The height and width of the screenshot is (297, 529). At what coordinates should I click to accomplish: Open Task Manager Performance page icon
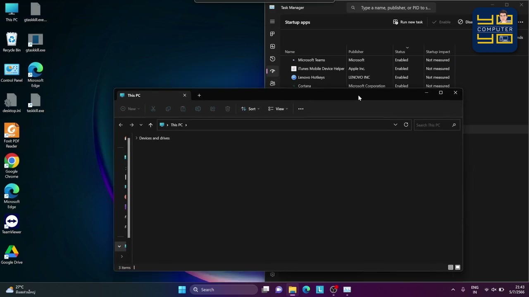(x=272, y=46)
